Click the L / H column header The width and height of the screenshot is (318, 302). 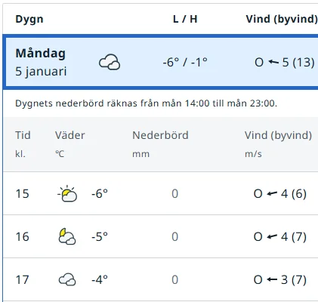click(x=185, y=19)
